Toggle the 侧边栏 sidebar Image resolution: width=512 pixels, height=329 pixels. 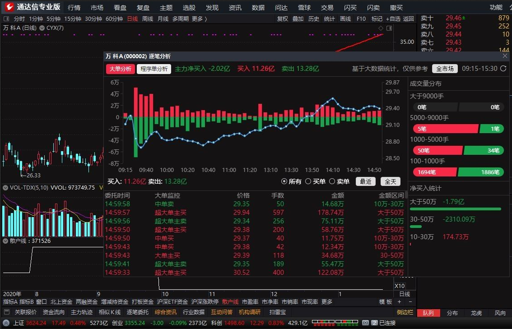(405, 312)
